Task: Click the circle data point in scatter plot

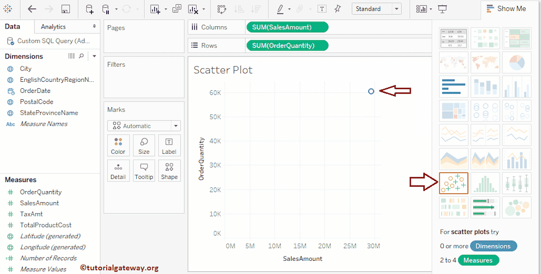Action: 371,91
